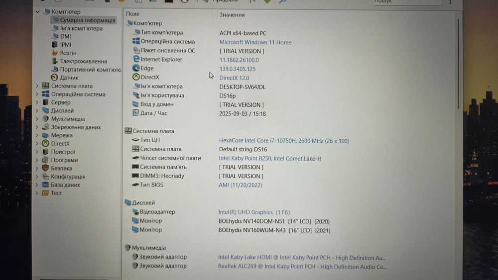This screenshot has width=498, height=280.
Task: Open the Intel(R) UHD Graphics link
Action: tap(254, 212)
